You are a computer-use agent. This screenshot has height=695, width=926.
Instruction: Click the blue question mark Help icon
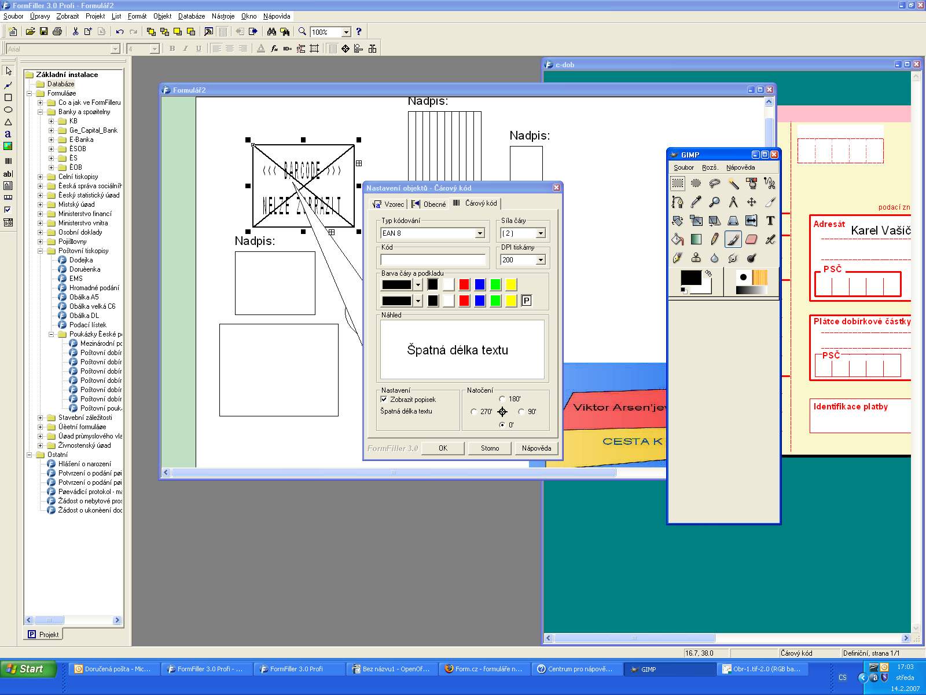coord(359,31)
